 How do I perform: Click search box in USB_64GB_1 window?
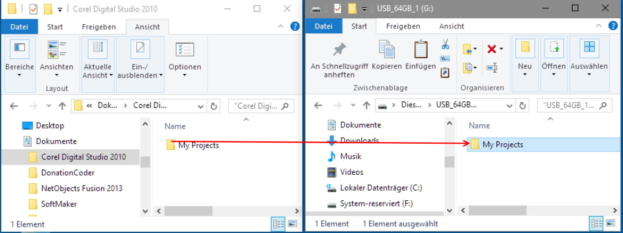(574, 106)
